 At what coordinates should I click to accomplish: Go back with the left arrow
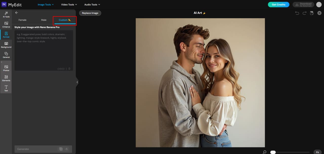(x=17, y=13)
